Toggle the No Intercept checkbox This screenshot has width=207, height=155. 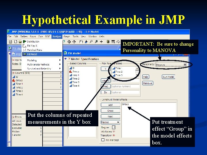pos(103,140)
